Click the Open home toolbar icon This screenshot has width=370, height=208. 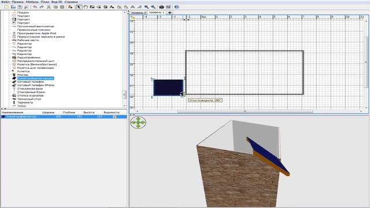tap(13, 7)
